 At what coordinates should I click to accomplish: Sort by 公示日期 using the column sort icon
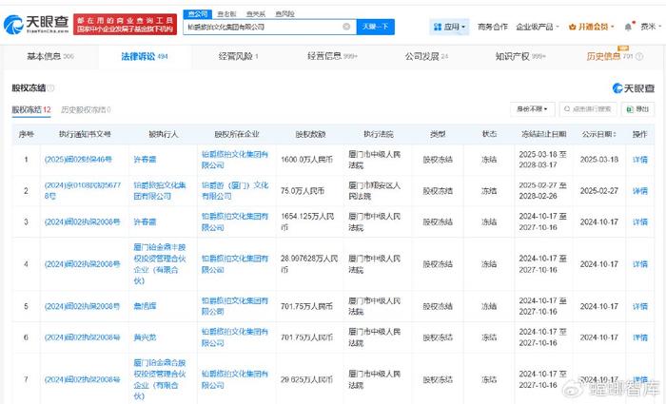click(615, 134)
